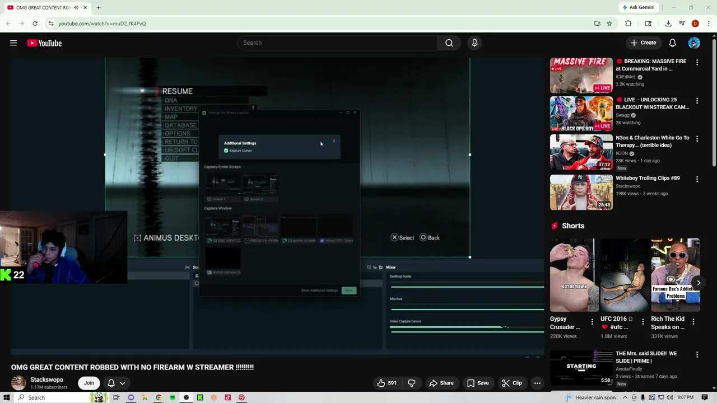Click the search magnifier button
Screen dimensions: 717x403
tap(449, 43)
